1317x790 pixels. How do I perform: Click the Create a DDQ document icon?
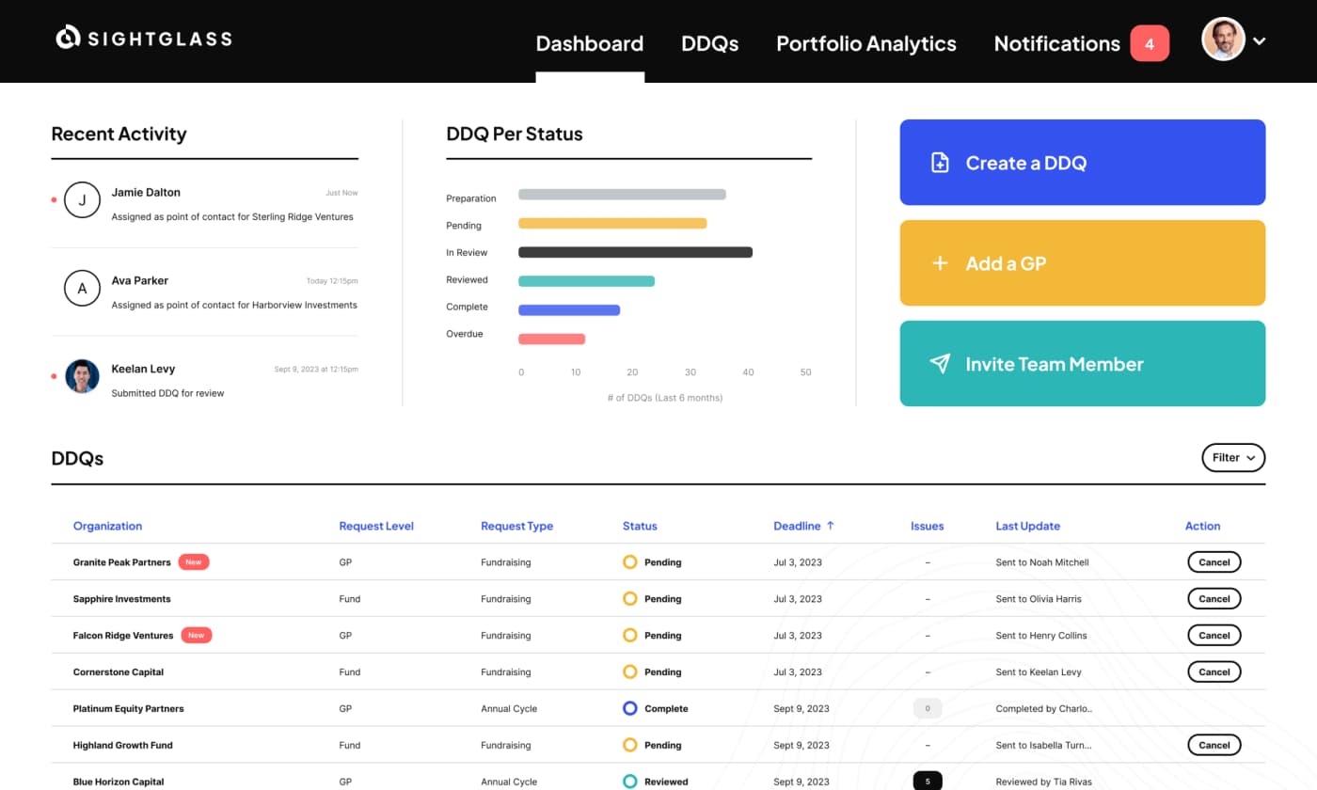click(x=940, y=163)
